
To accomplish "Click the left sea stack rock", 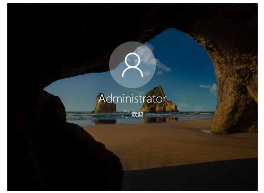I will [104, 104].
